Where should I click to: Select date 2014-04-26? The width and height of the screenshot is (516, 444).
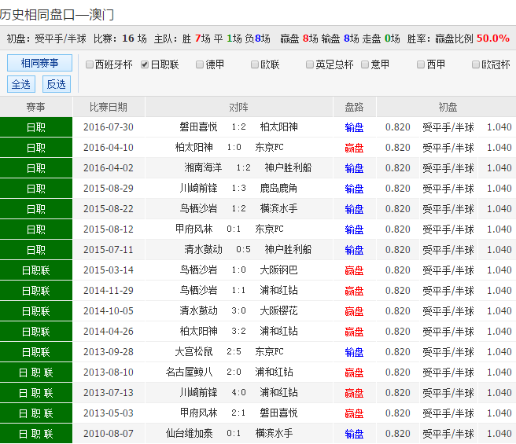[109, 331]
